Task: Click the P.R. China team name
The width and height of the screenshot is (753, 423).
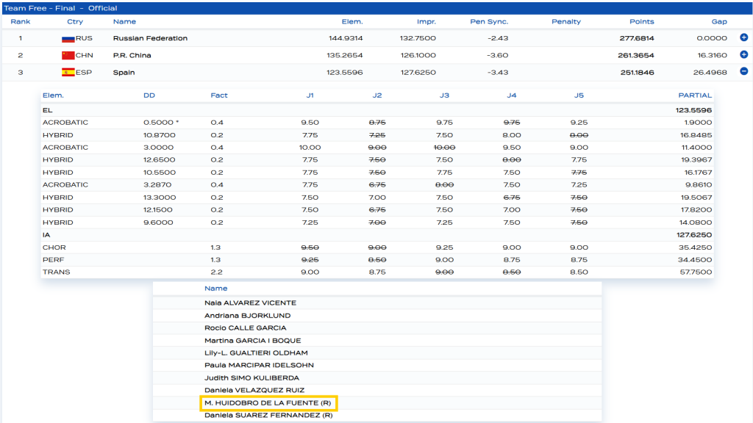Action: click(132, 56)
